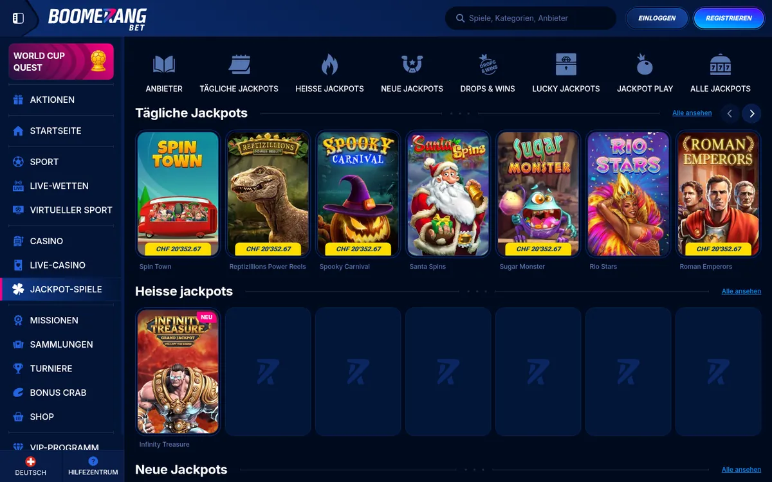
Task: Click the Santa Spins game title text
Action: click(x=427, y=267)
